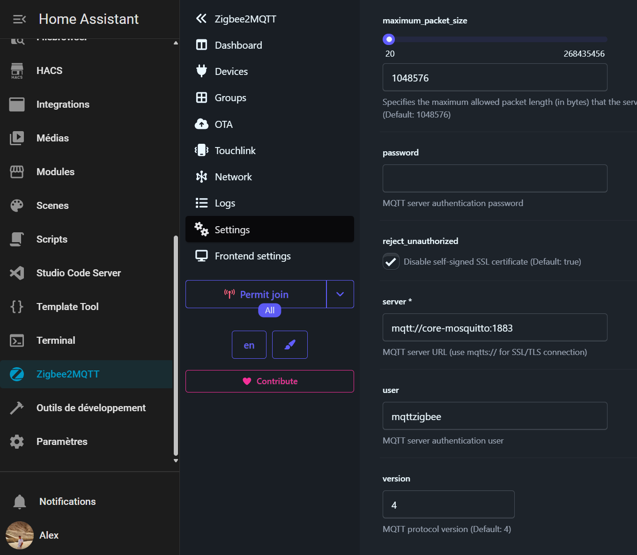Viewport: 637px width, 555px height.
Task: Go to Frontend settings page
Action: click(x=252, y=256)
